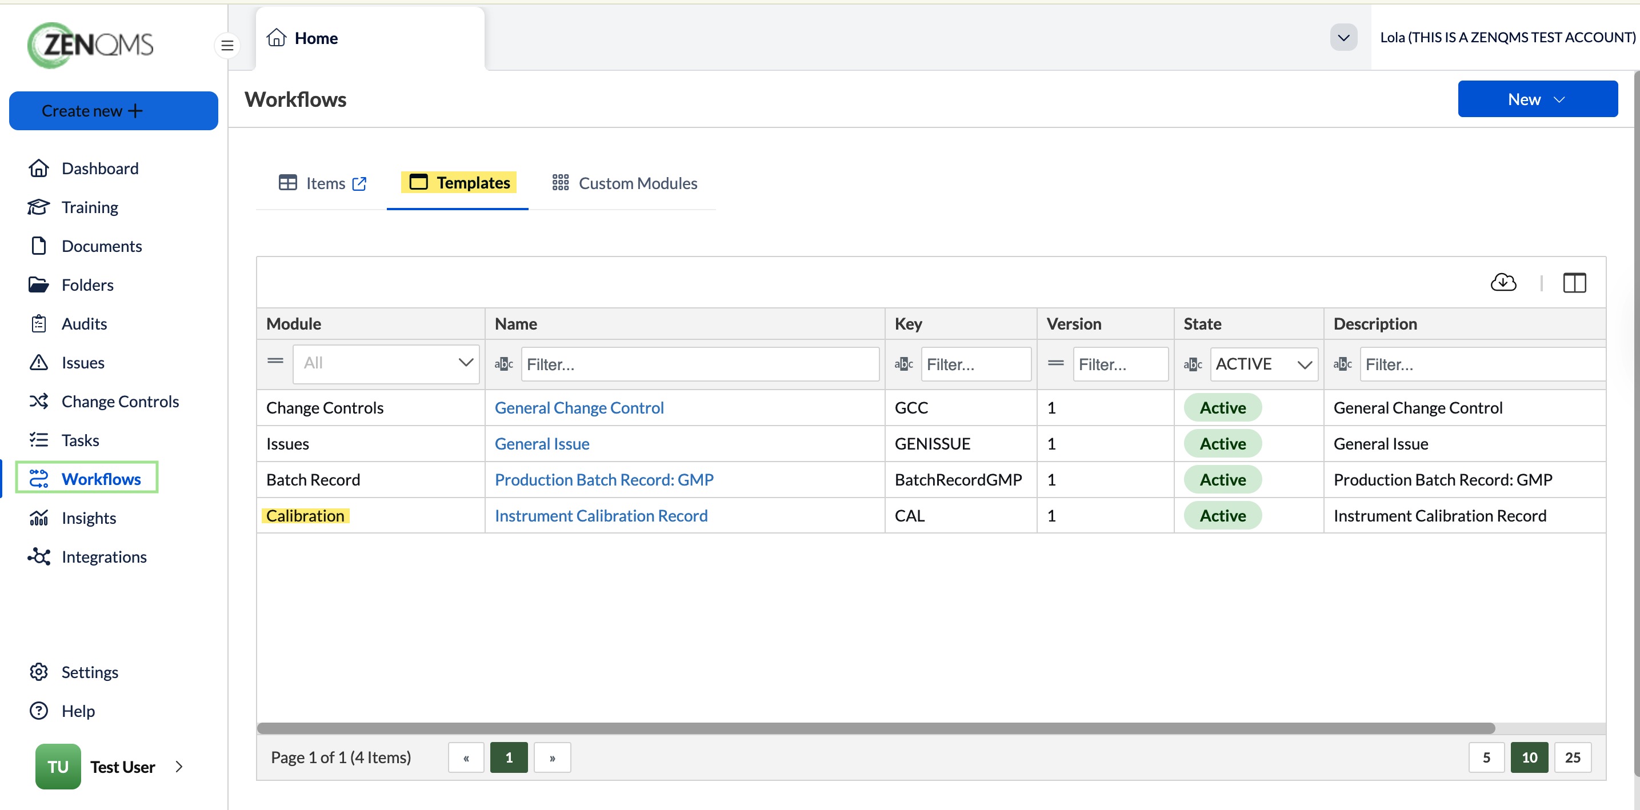Screen dimensions: 1640x810
Task: Open the column chooser icon
Action: 1574,283
